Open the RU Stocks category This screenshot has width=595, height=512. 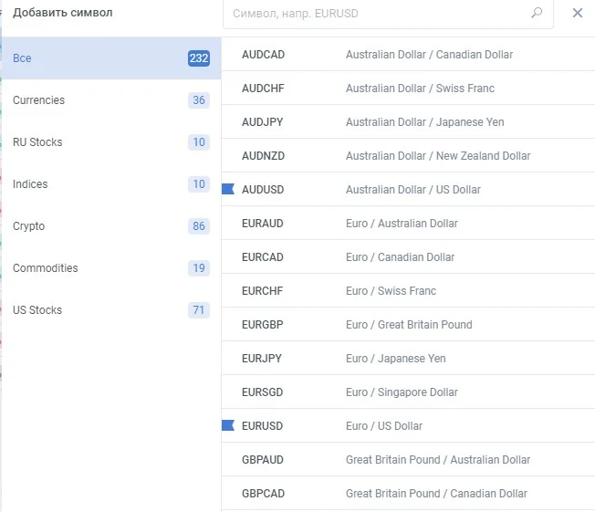(111, 142)
